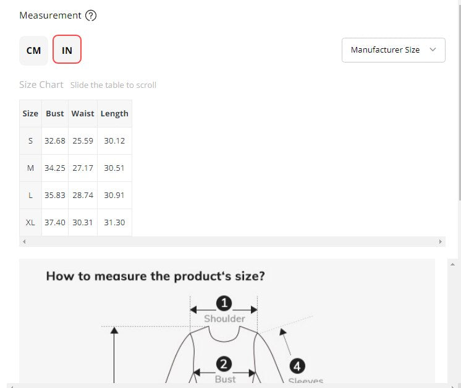This screenshot has width=461, height=388.
Task: Click the number 2 Bust marker icon
Action: 224,364
